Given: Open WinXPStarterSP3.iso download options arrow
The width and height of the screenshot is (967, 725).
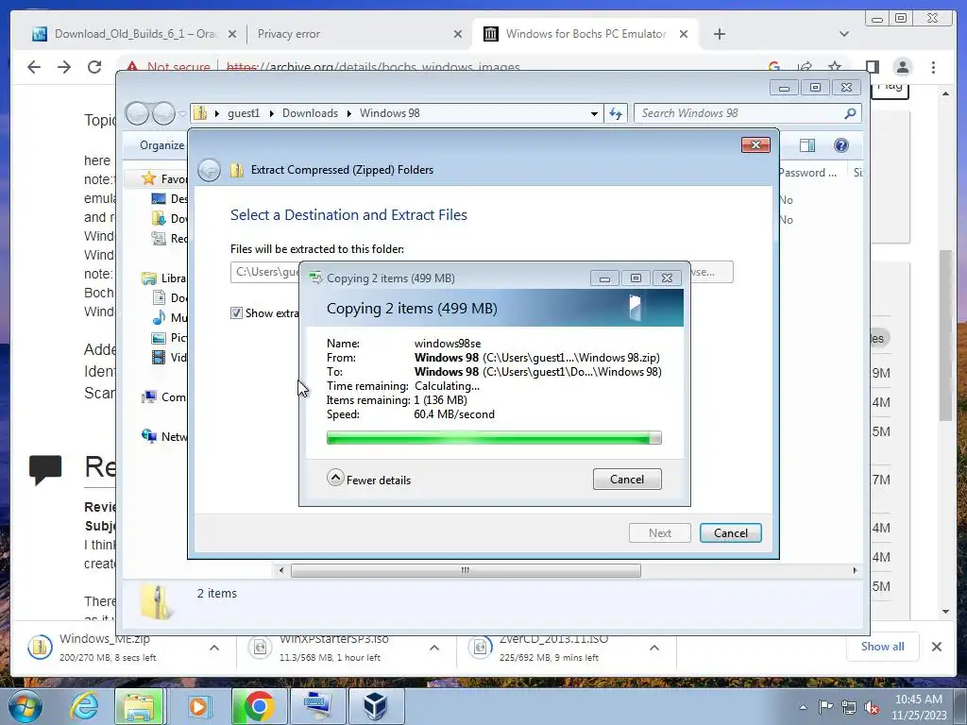Looking at the screenshot, I should pyautogui.click(x=434, y=648).
